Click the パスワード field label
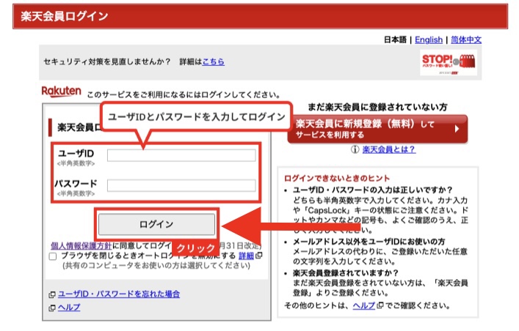519x331 pixels. (76, 184)
